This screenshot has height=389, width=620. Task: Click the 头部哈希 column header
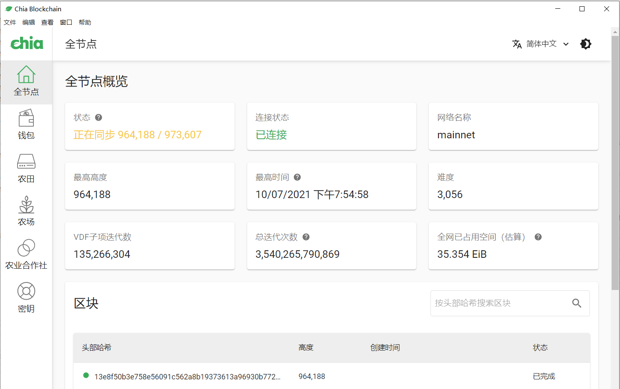pyautogui.click(x=96, y=348)
